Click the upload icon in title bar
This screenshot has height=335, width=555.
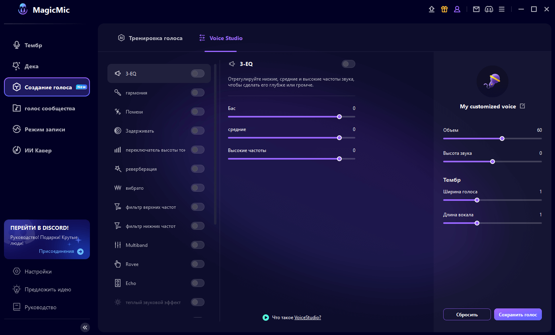click(x=432, y=9)
